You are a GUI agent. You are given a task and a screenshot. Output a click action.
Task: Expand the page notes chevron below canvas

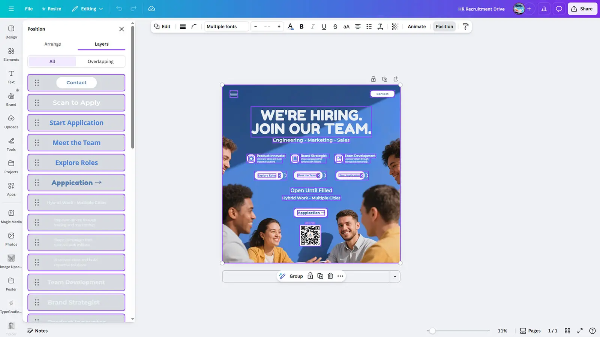coord(395,277)
